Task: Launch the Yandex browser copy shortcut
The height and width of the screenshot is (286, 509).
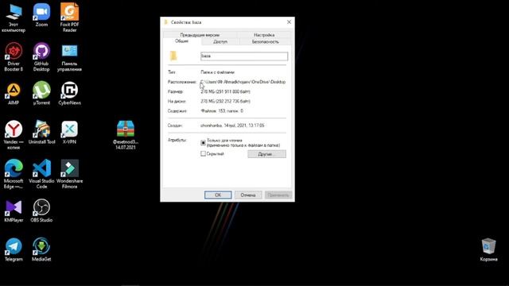Action: click(14, 135)
